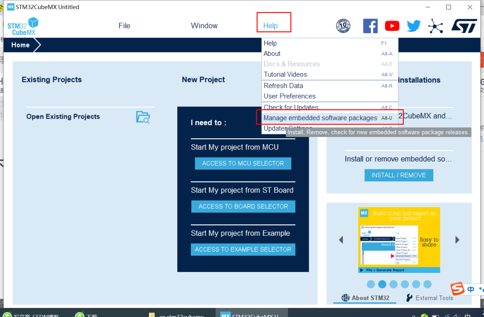Open Tutorial Videos menu entry
The height and width of the screenshot is (317, 484).
click(330, 74)
